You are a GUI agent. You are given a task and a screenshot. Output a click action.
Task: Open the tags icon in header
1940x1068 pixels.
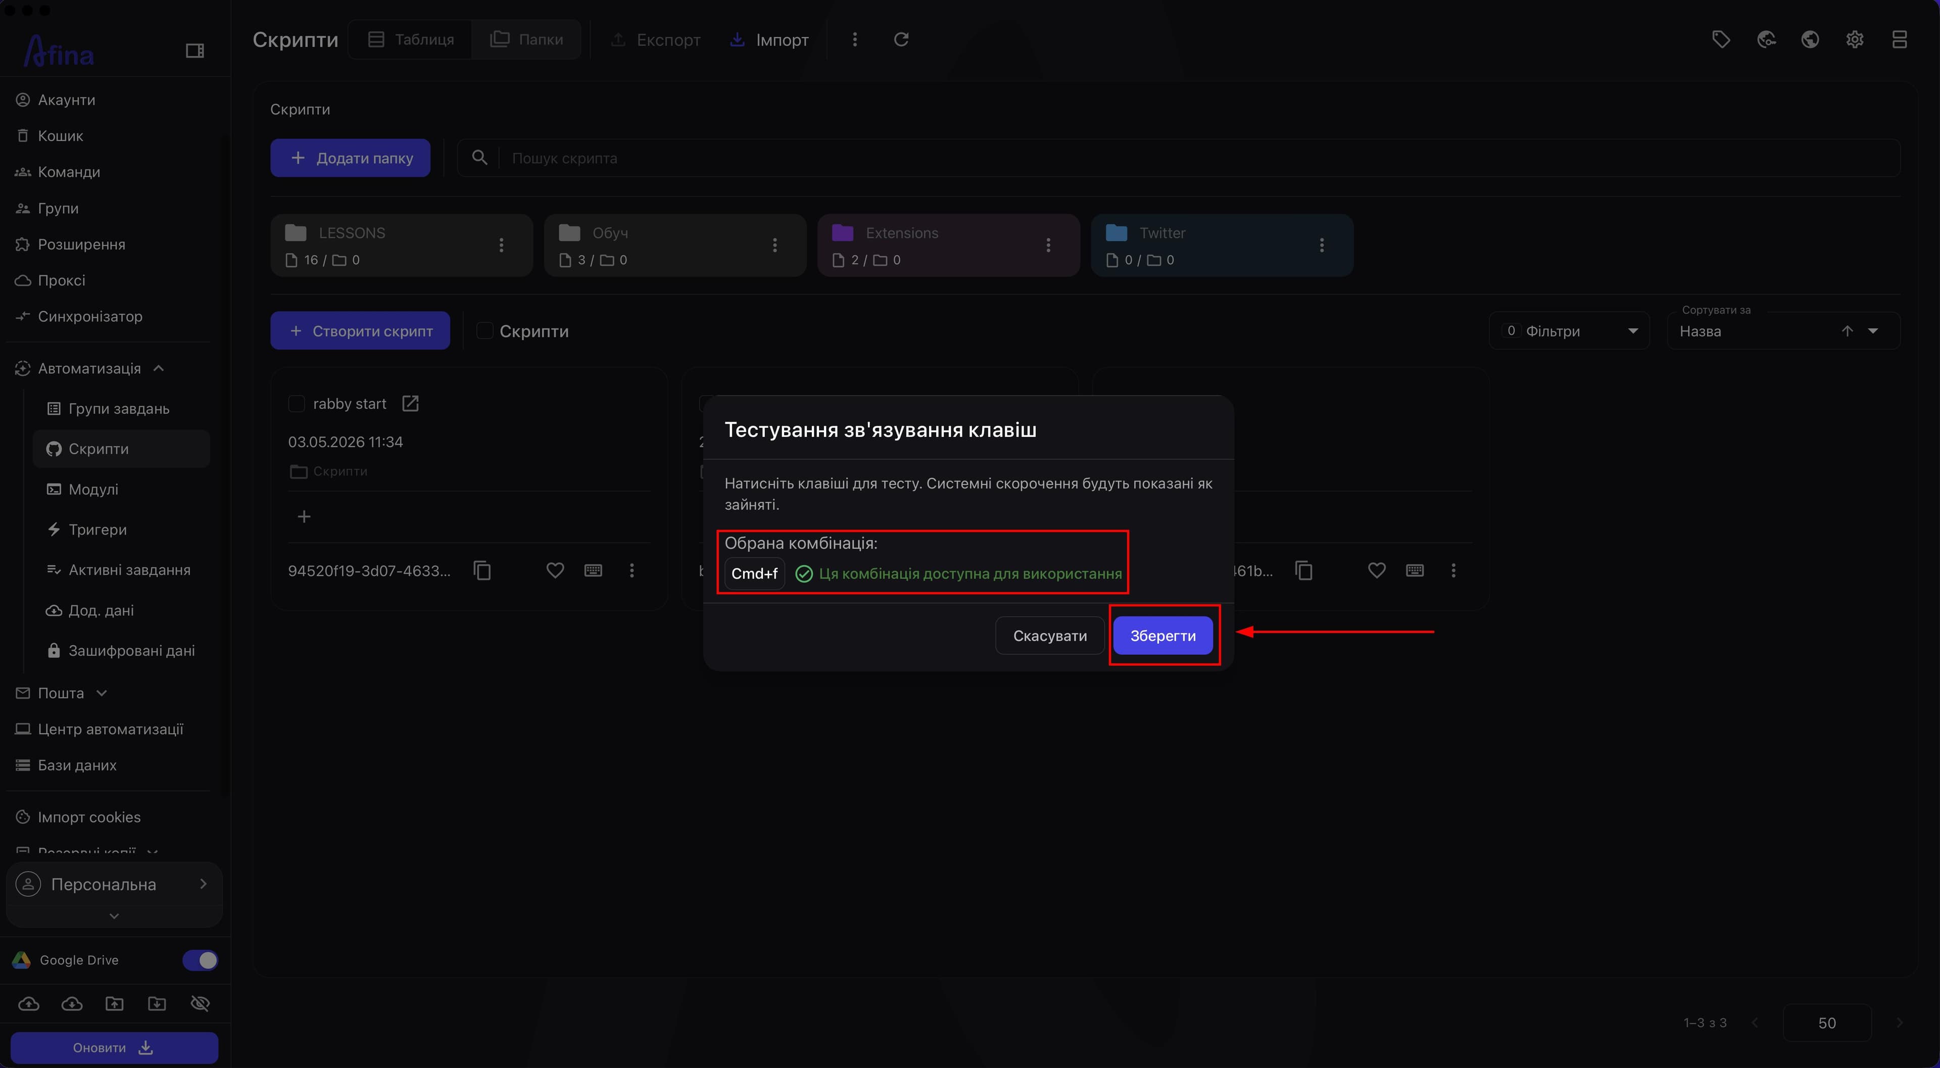1721,39
